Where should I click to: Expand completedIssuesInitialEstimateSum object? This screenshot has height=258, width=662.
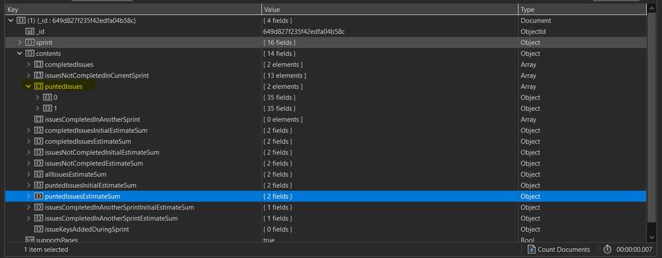(x=28, y=130)
